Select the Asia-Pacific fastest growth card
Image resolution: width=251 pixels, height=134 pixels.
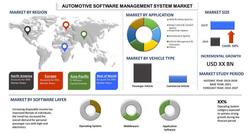tap(79, 81)
